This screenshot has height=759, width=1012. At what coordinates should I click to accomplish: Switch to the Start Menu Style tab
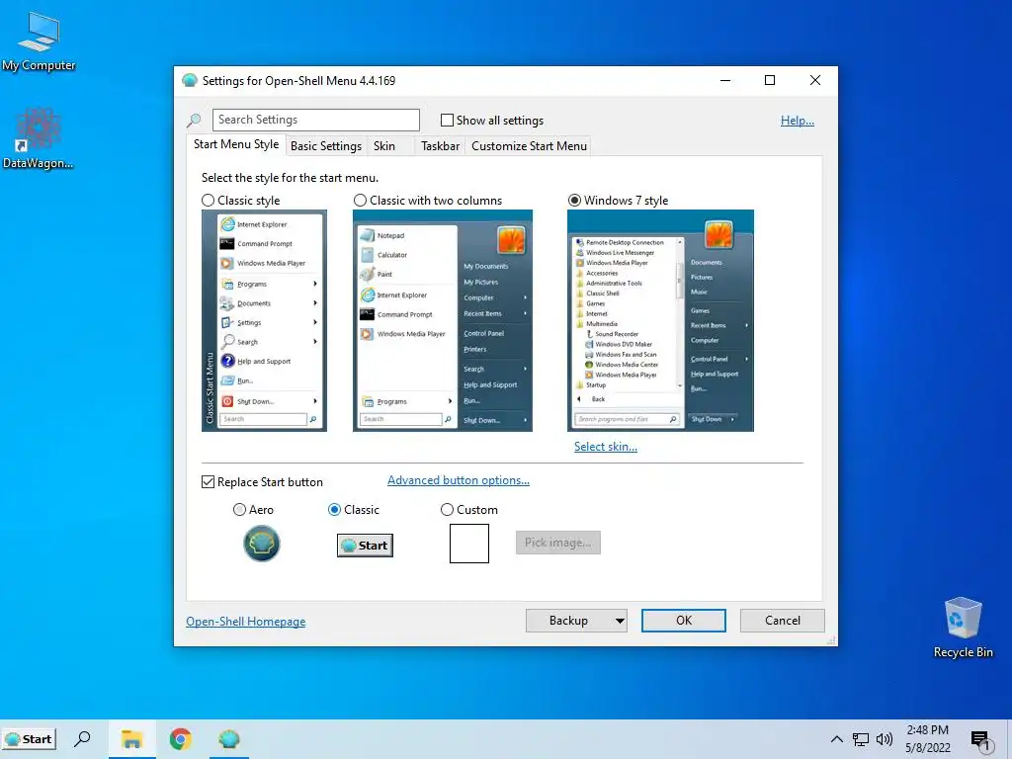click(x=236, y=144)
